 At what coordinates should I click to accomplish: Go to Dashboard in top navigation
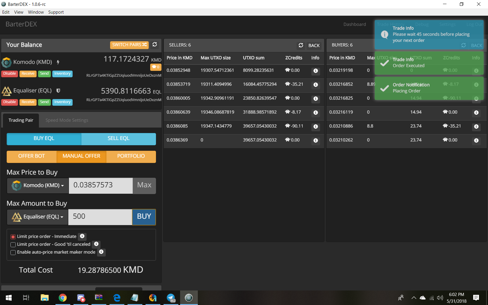click(x=355, y=24)
